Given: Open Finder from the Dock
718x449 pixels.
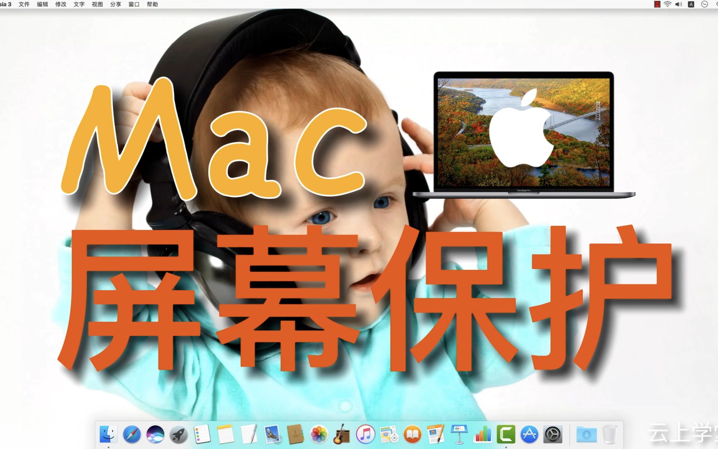Looking at the screenshot, I should pos(108,434).
